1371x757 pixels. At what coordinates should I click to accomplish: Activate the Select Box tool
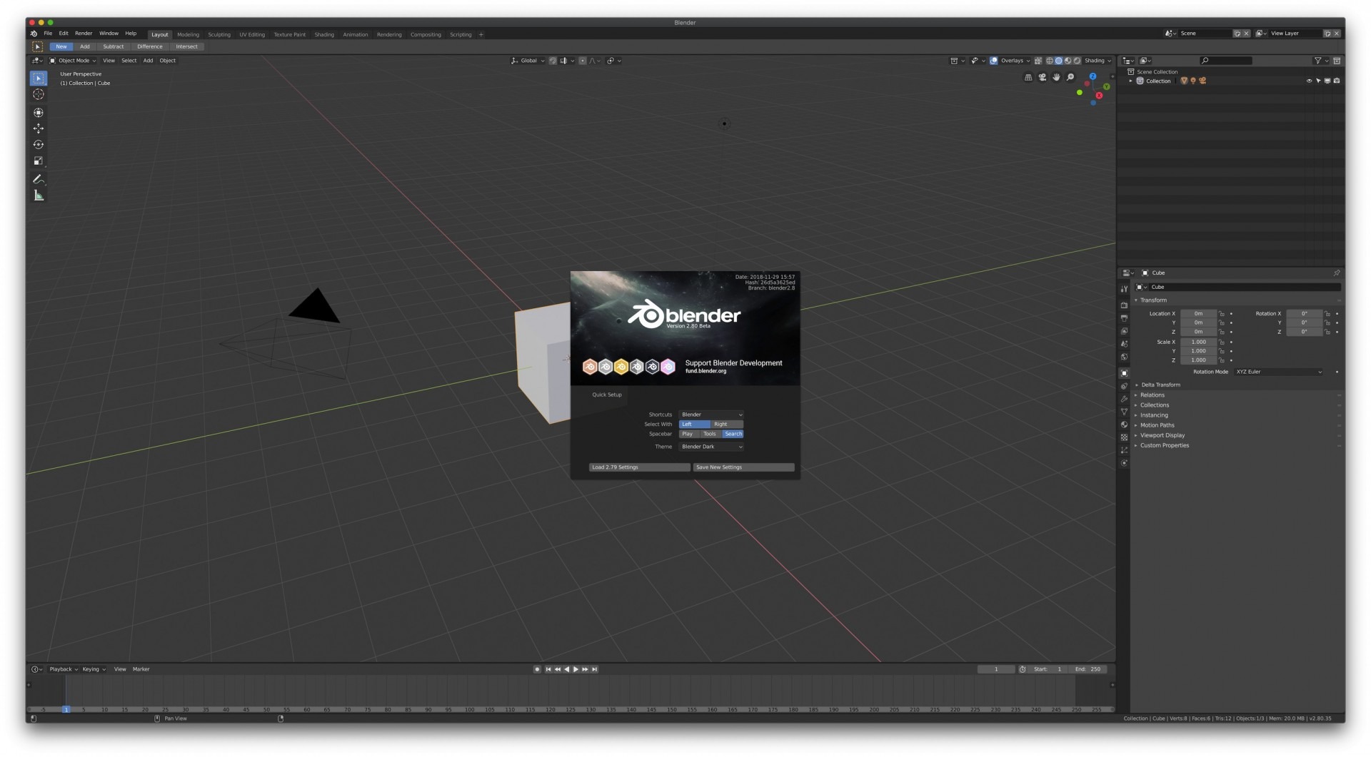click(39, 78)
